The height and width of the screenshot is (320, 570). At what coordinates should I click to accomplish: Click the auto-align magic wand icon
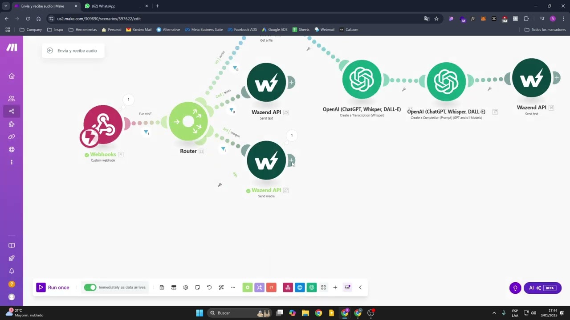pos(221,288)
